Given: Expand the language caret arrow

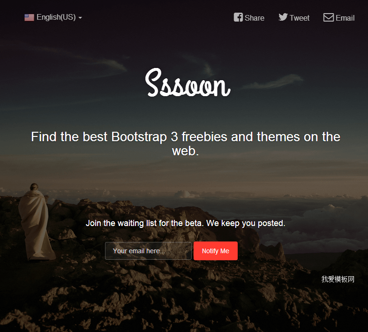Looking at the screenshot, I should pos(80,18).
